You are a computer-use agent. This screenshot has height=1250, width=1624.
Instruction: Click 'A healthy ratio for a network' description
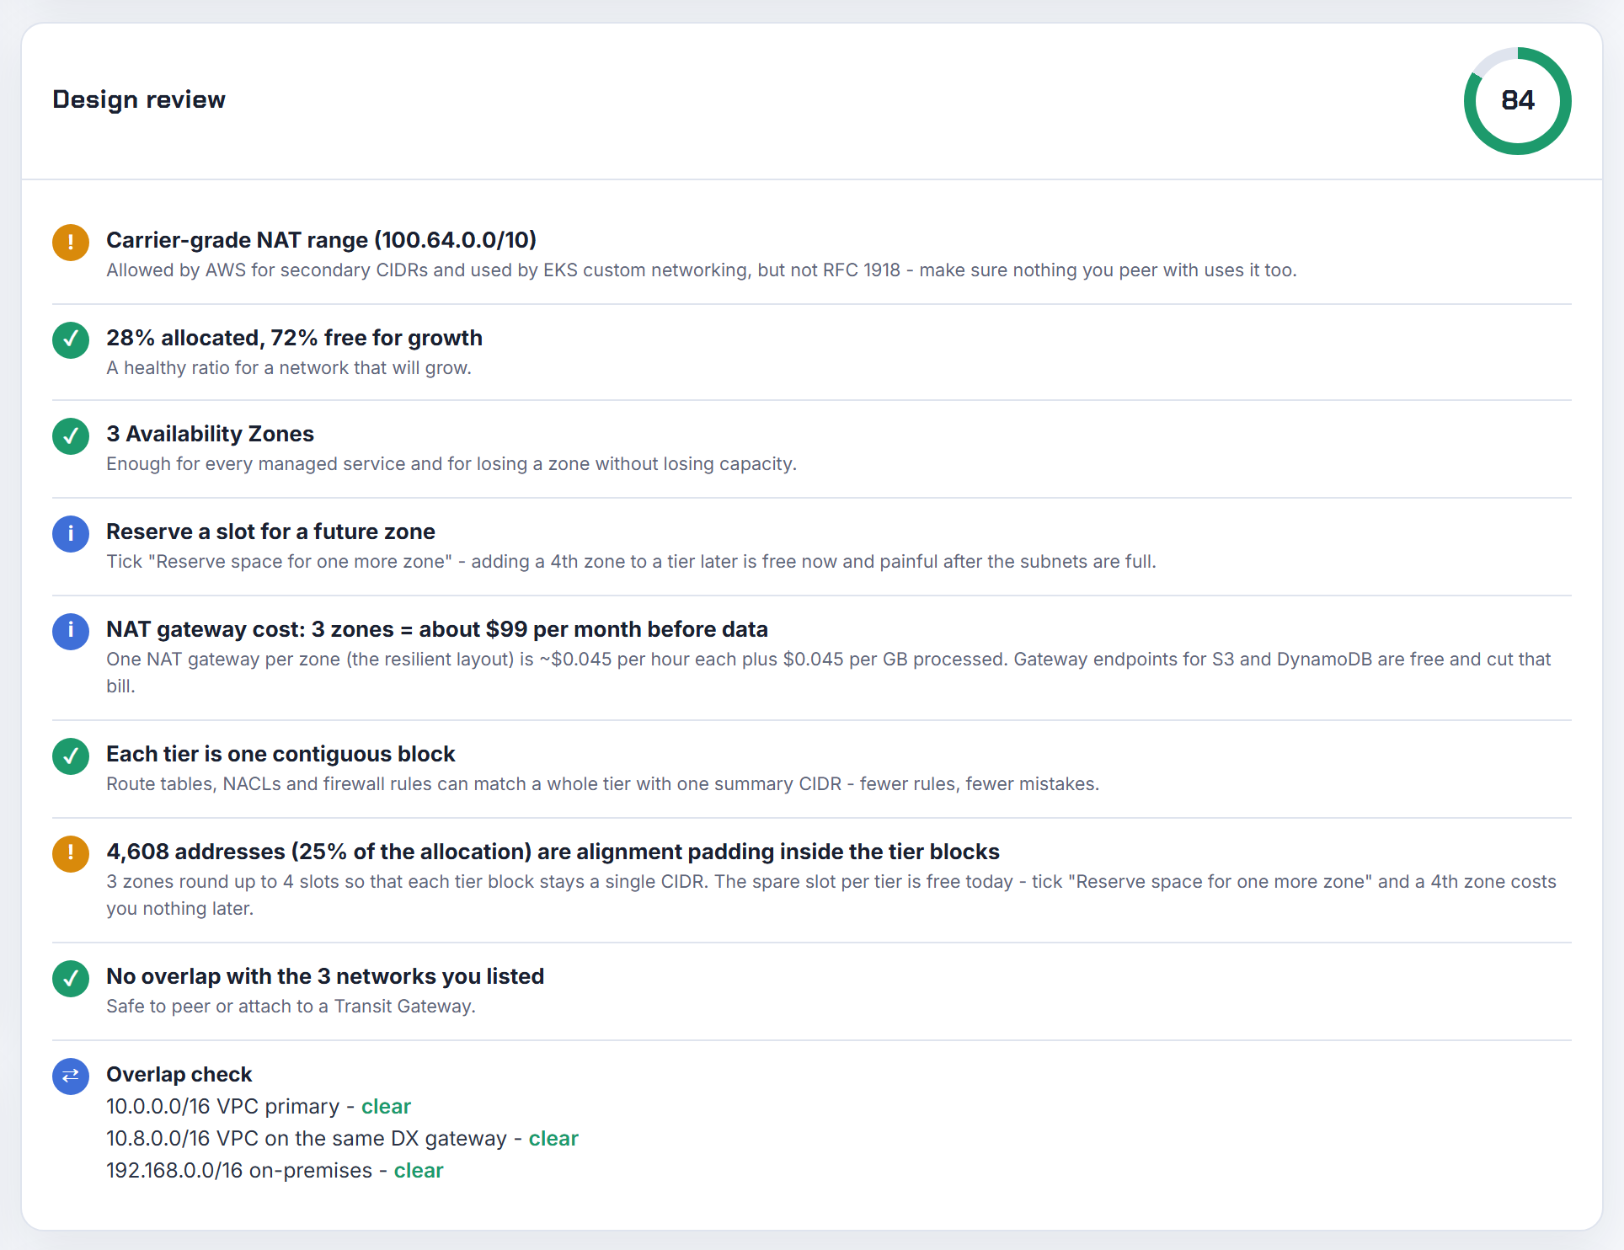click(289, 368)
